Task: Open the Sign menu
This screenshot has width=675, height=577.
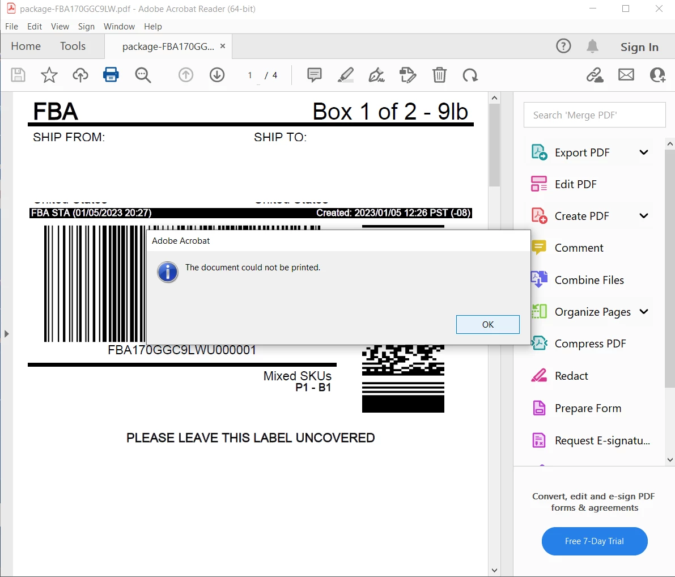Action: (x=86, y=26)
